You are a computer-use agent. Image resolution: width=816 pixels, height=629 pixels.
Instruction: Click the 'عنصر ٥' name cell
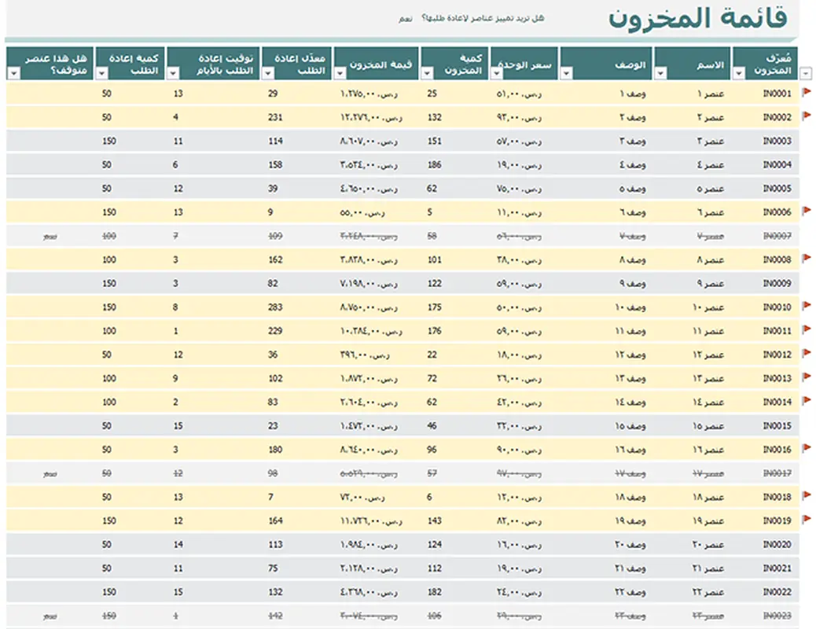pyautogui.click(x=711, y=189)
